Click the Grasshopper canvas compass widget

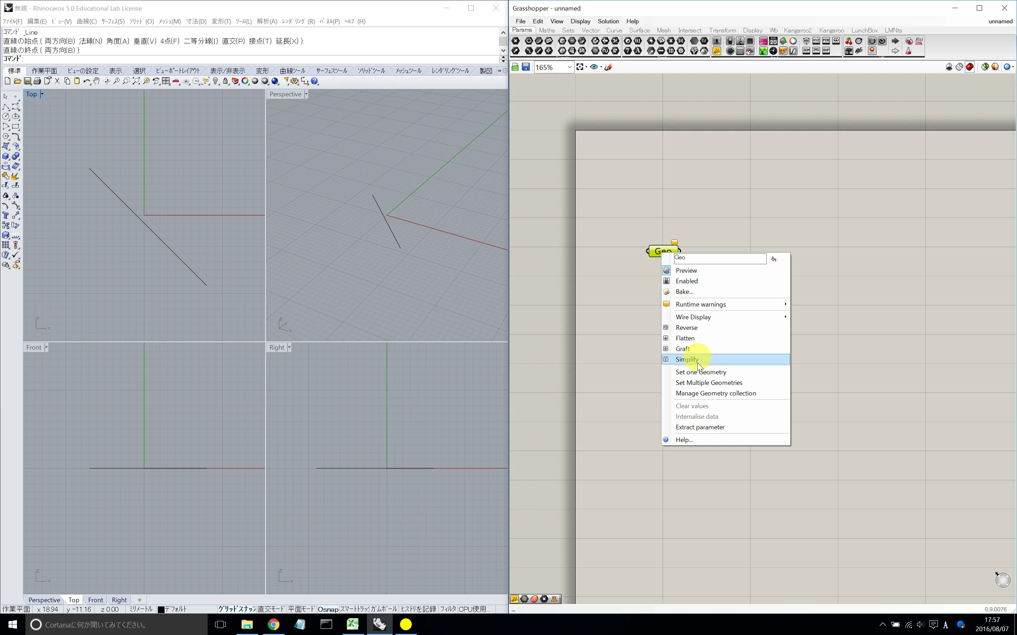(1003, 580)
